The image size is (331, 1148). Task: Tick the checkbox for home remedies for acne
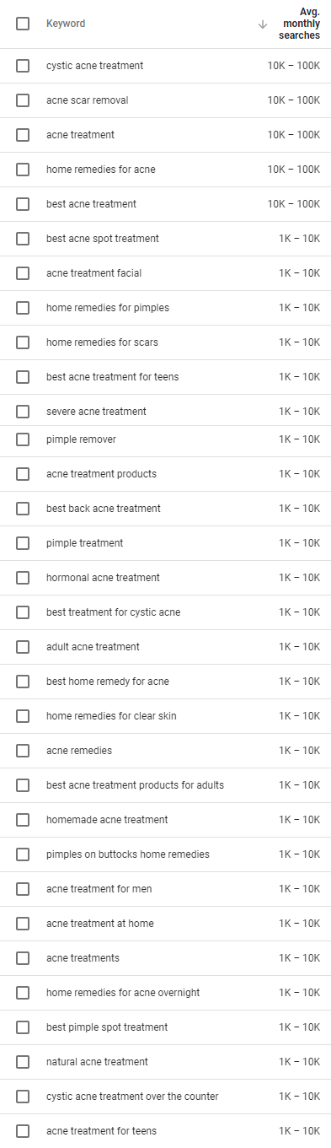click(x=23, y=170)
